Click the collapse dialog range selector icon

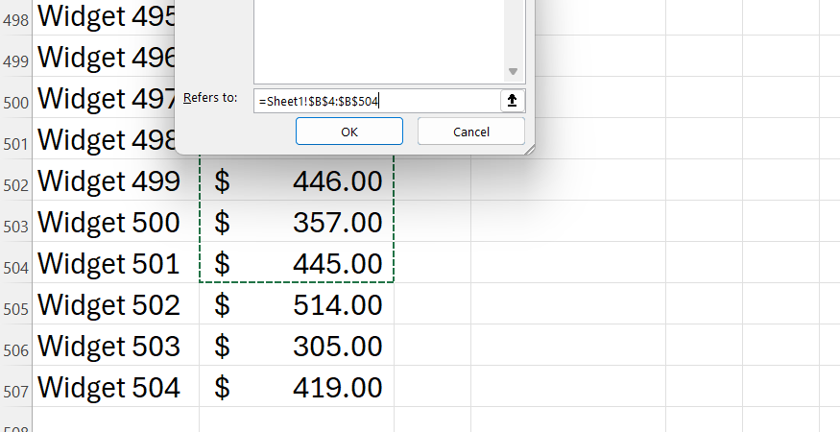[512, 101]
